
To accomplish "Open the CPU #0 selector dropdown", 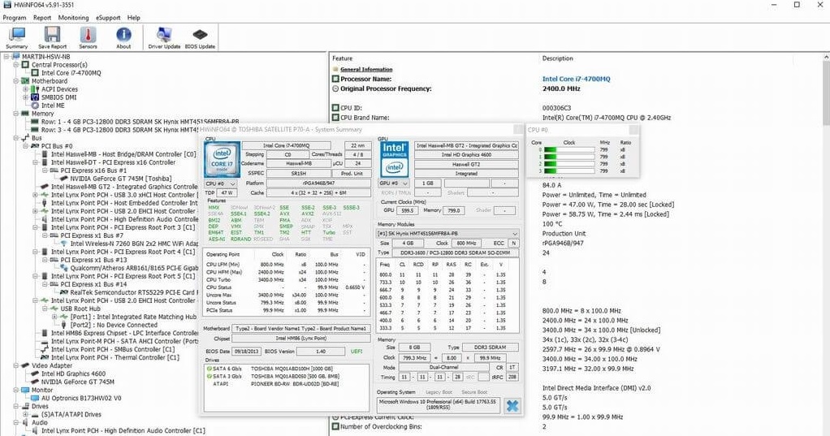I will tap(221, 183).
